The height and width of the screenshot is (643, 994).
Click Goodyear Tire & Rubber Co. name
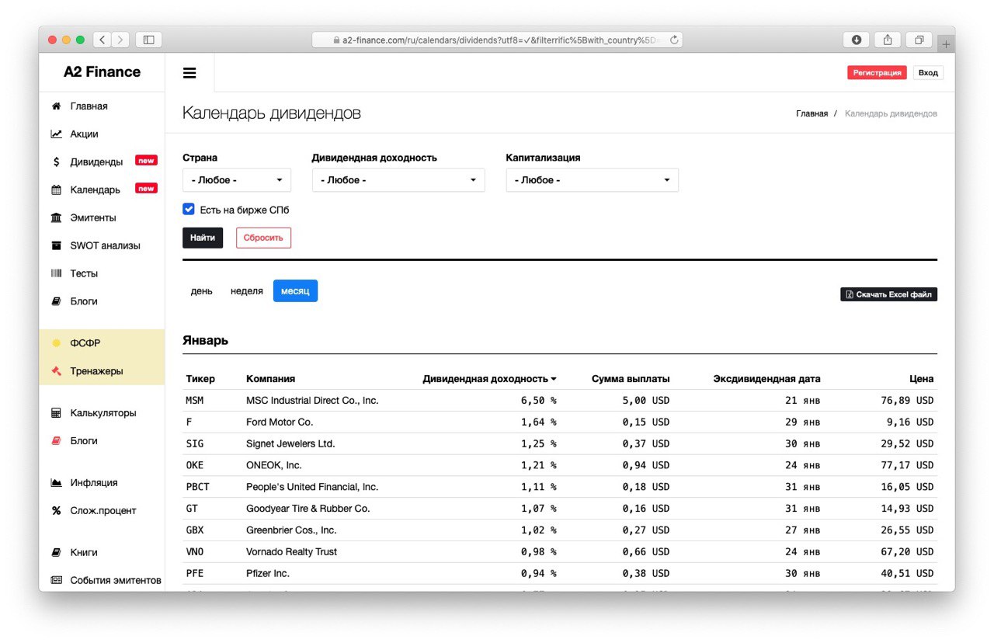point(308,509)
